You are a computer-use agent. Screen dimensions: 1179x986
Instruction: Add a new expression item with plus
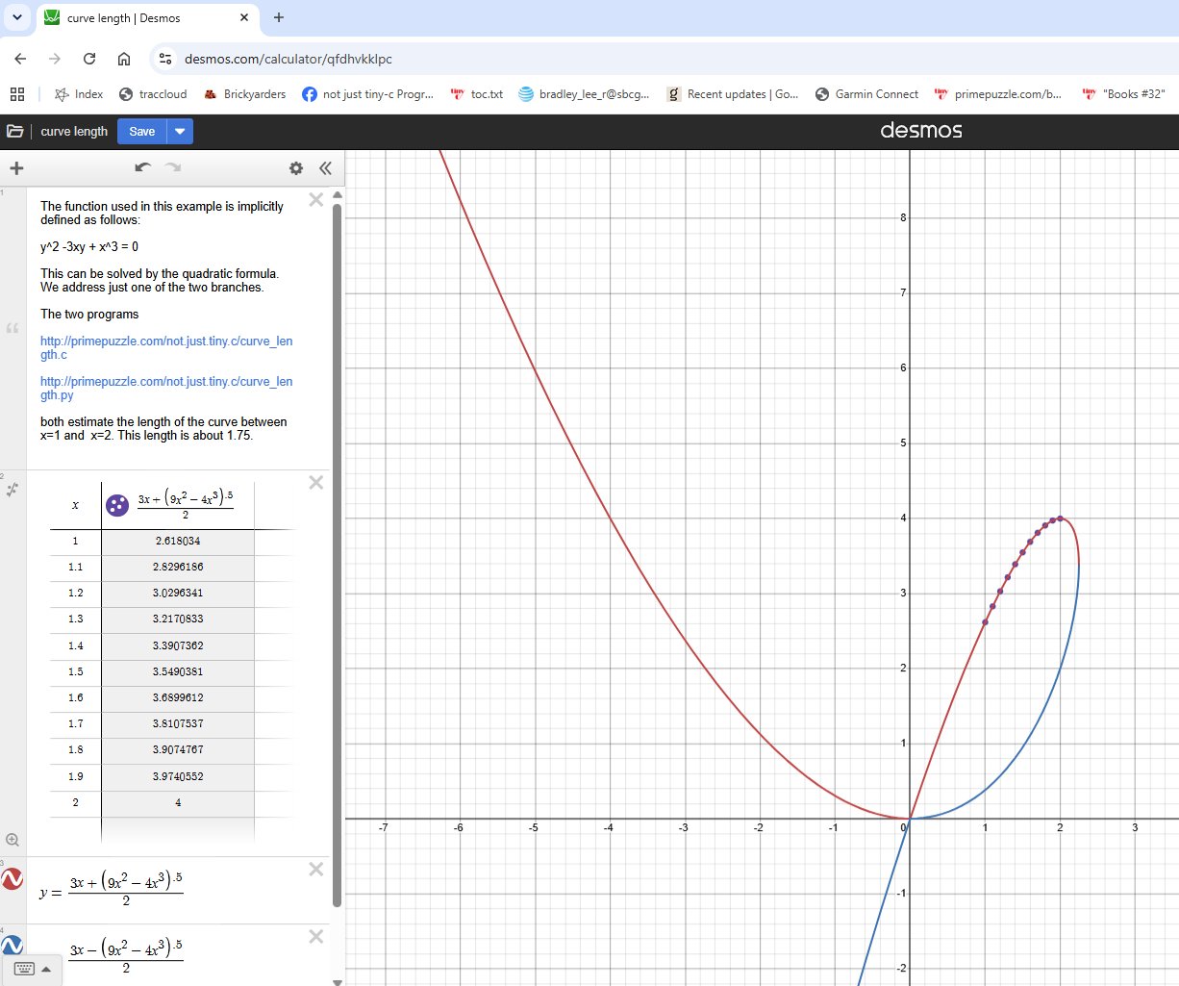click(x=16, y=168)
